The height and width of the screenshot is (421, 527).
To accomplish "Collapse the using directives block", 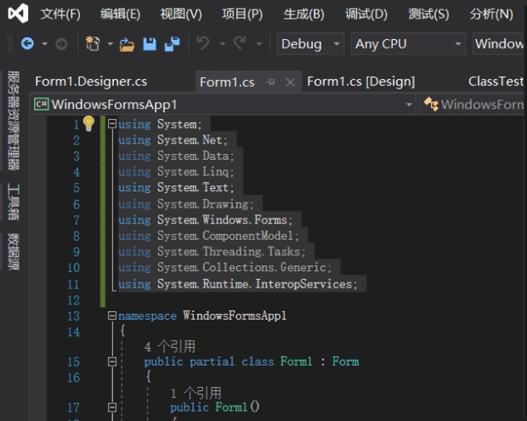I will 112,124.
